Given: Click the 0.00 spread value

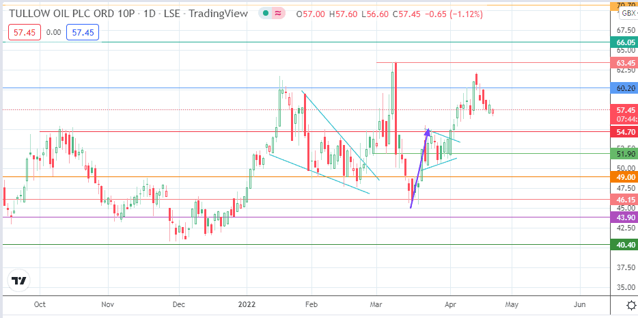Looking at the screenshot, I should coord(53,33).
